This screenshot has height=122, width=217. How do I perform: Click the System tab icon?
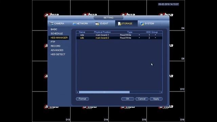[x=142, y=24]
